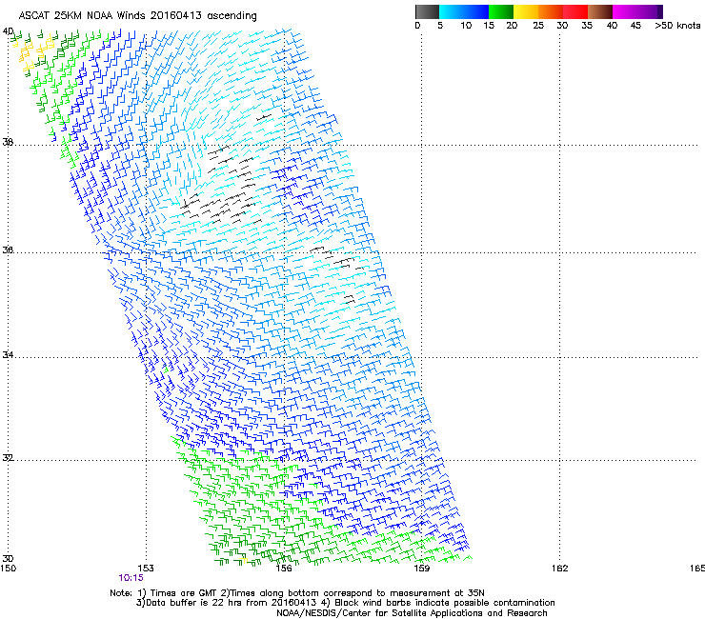The width and height of the screenshot is (705, 619).
Task: Click the title 'ASCAT 25KM NOAA Winds 20160413 ascending'
Action: 137,16
